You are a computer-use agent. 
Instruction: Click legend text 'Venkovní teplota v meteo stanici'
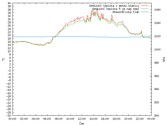114,6
